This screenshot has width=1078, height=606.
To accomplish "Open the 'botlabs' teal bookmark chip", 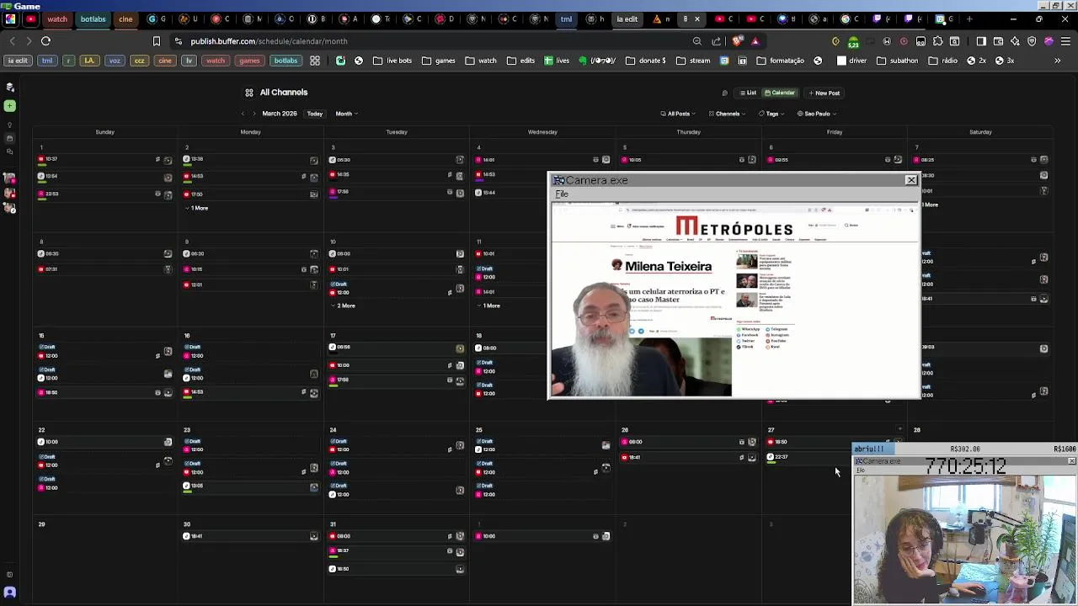I will pos(286,61).
